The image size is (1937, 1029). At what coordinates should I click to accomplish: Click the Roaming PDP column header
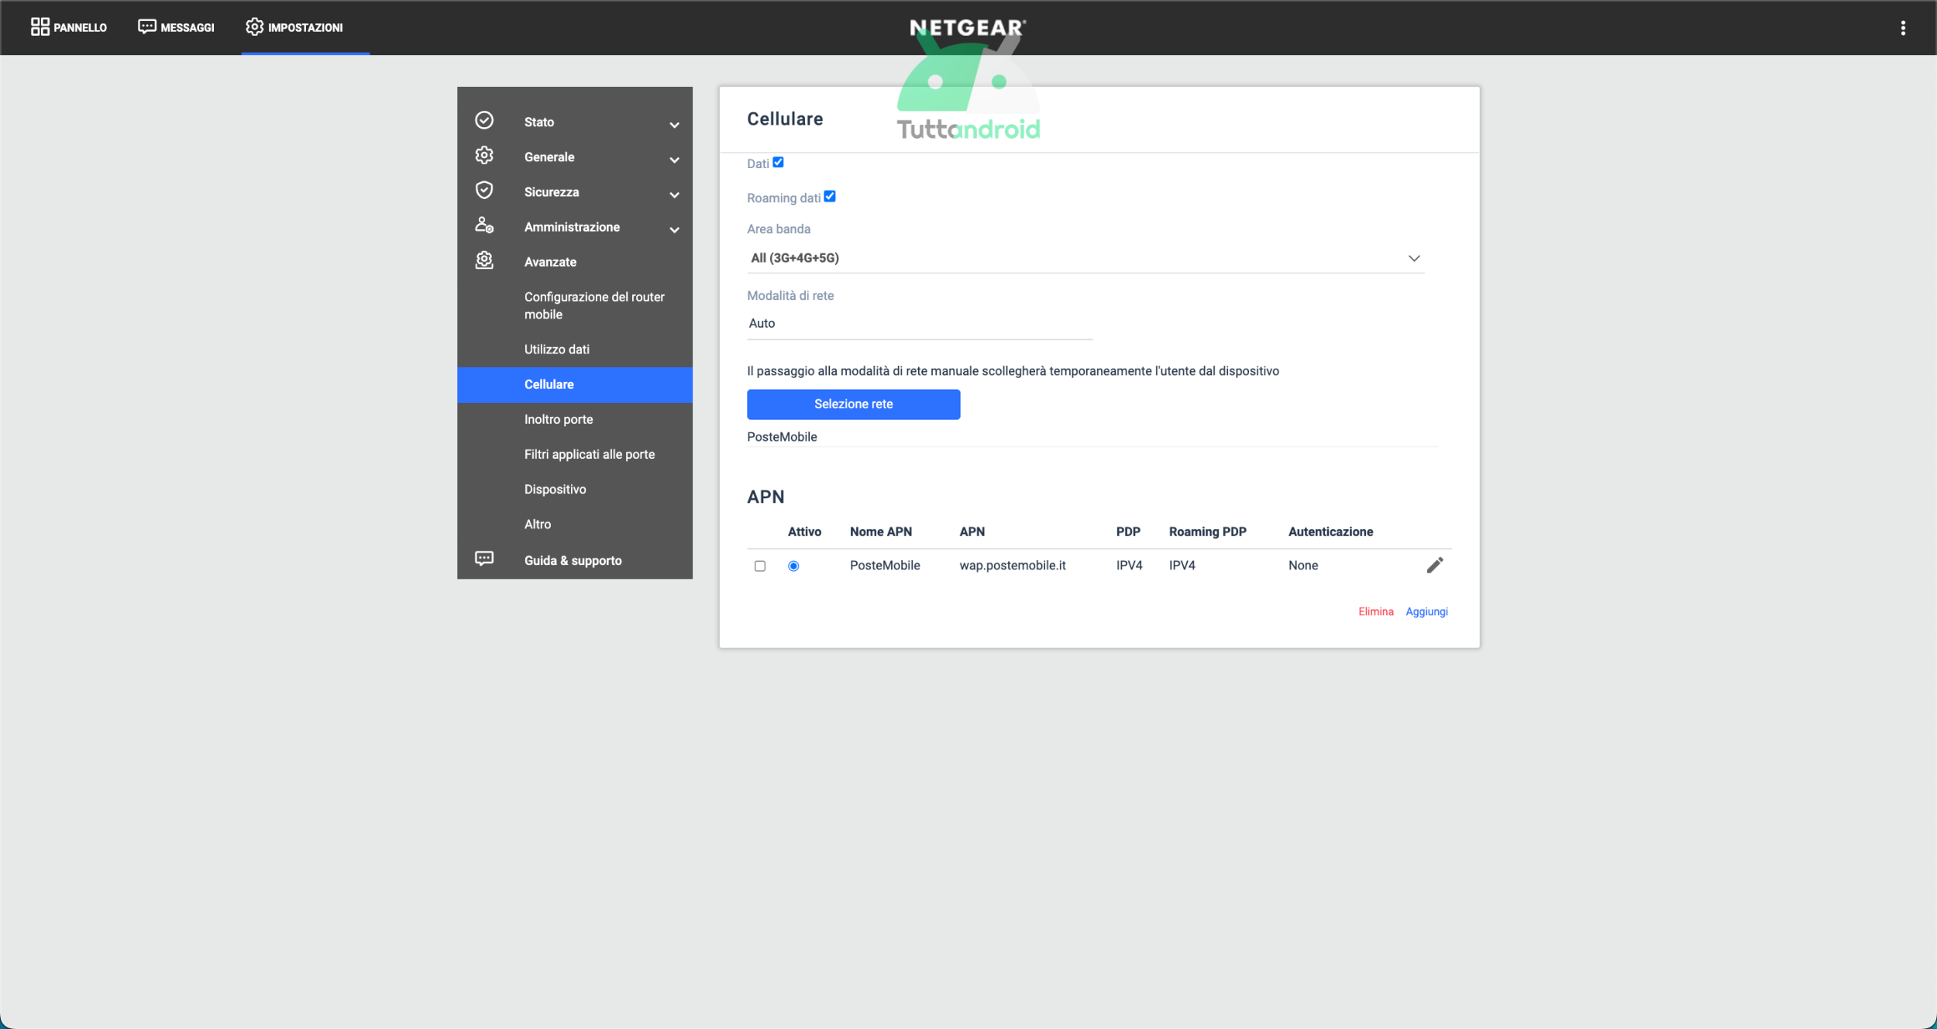tap(1207, 532)
